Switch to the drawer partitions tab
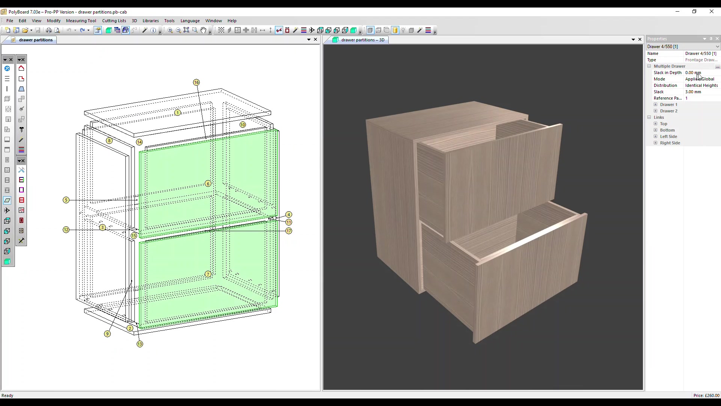The width and height of the screenshot is (721, 406). [36, 40]
